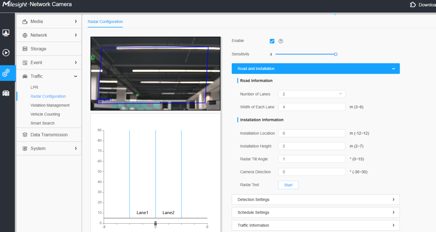
Task: Click the Radar Tilt Angle field
Action: tap(312, 159)
